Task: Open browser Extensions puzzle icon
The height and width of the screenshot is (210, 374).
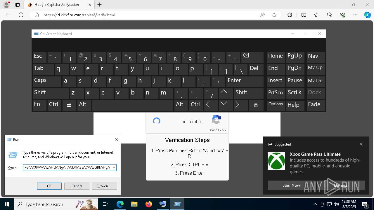Action: (290, 15)
